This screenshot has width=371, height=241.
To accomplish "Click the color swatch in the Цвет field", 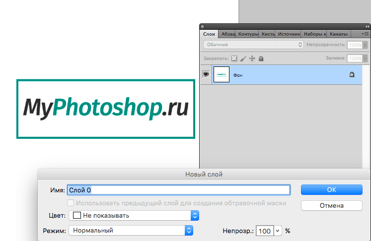I will 77,216.
